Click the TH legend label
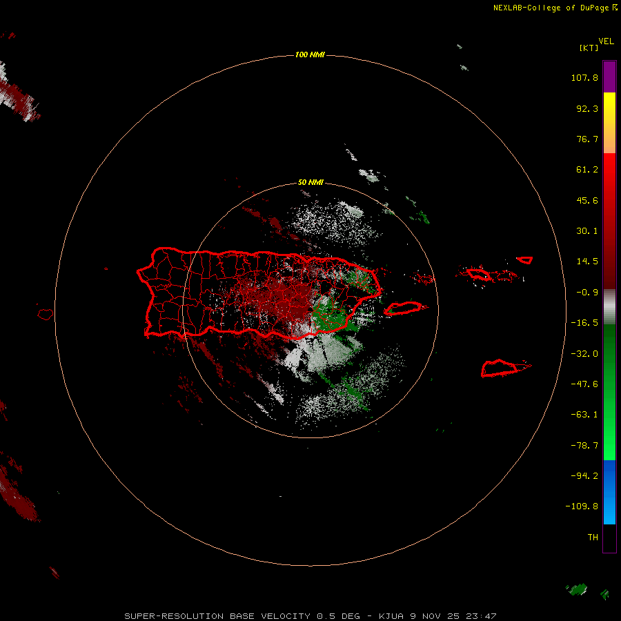Viewport: 621px width, 621px height. pos(593,538)
